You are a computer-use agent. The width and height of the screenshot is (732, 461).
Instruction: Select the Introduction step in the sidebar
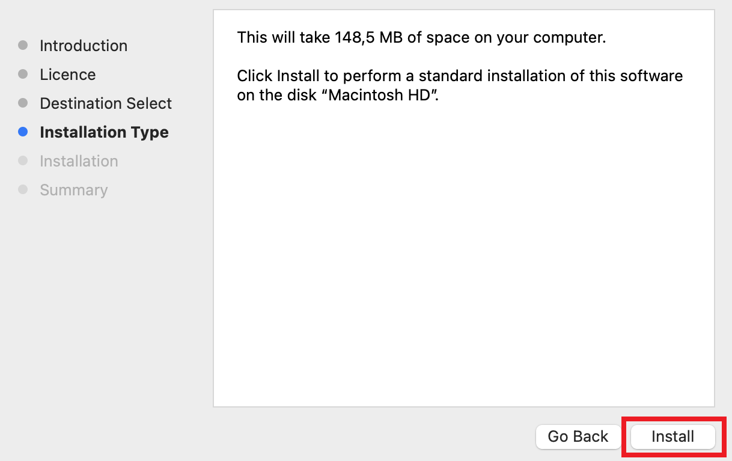(84, 45)
